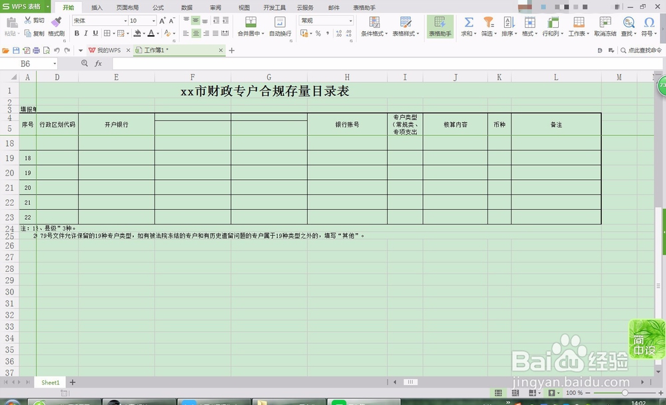This screenshot has height=405, width=666.
Task: Add a new sheet with plus button
Action: [x=73, y=382]
